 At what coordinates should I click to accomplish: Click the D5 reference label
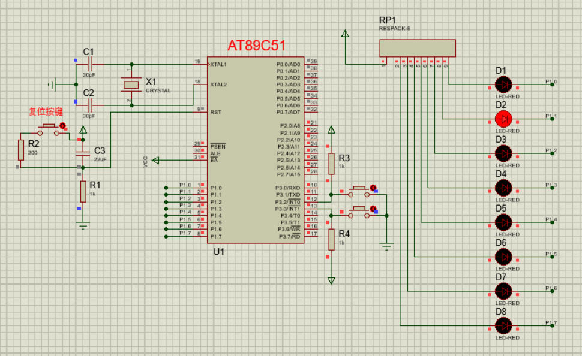[x=501, y=209]
